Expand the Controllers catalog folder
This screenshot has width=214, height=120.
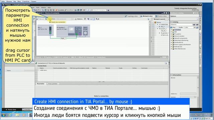click(x=171, y=30)
